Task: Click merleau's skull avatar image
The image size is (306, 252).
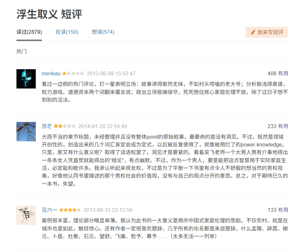Action: [26, 79]
